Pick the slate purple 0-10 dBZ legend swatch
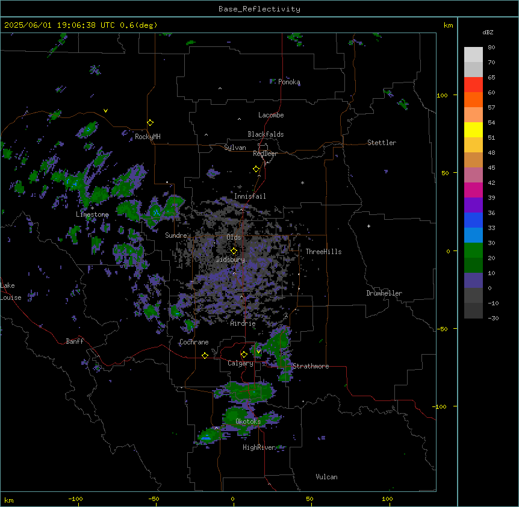Viewport: 519px width, 507px height. [x=473, y=281]
